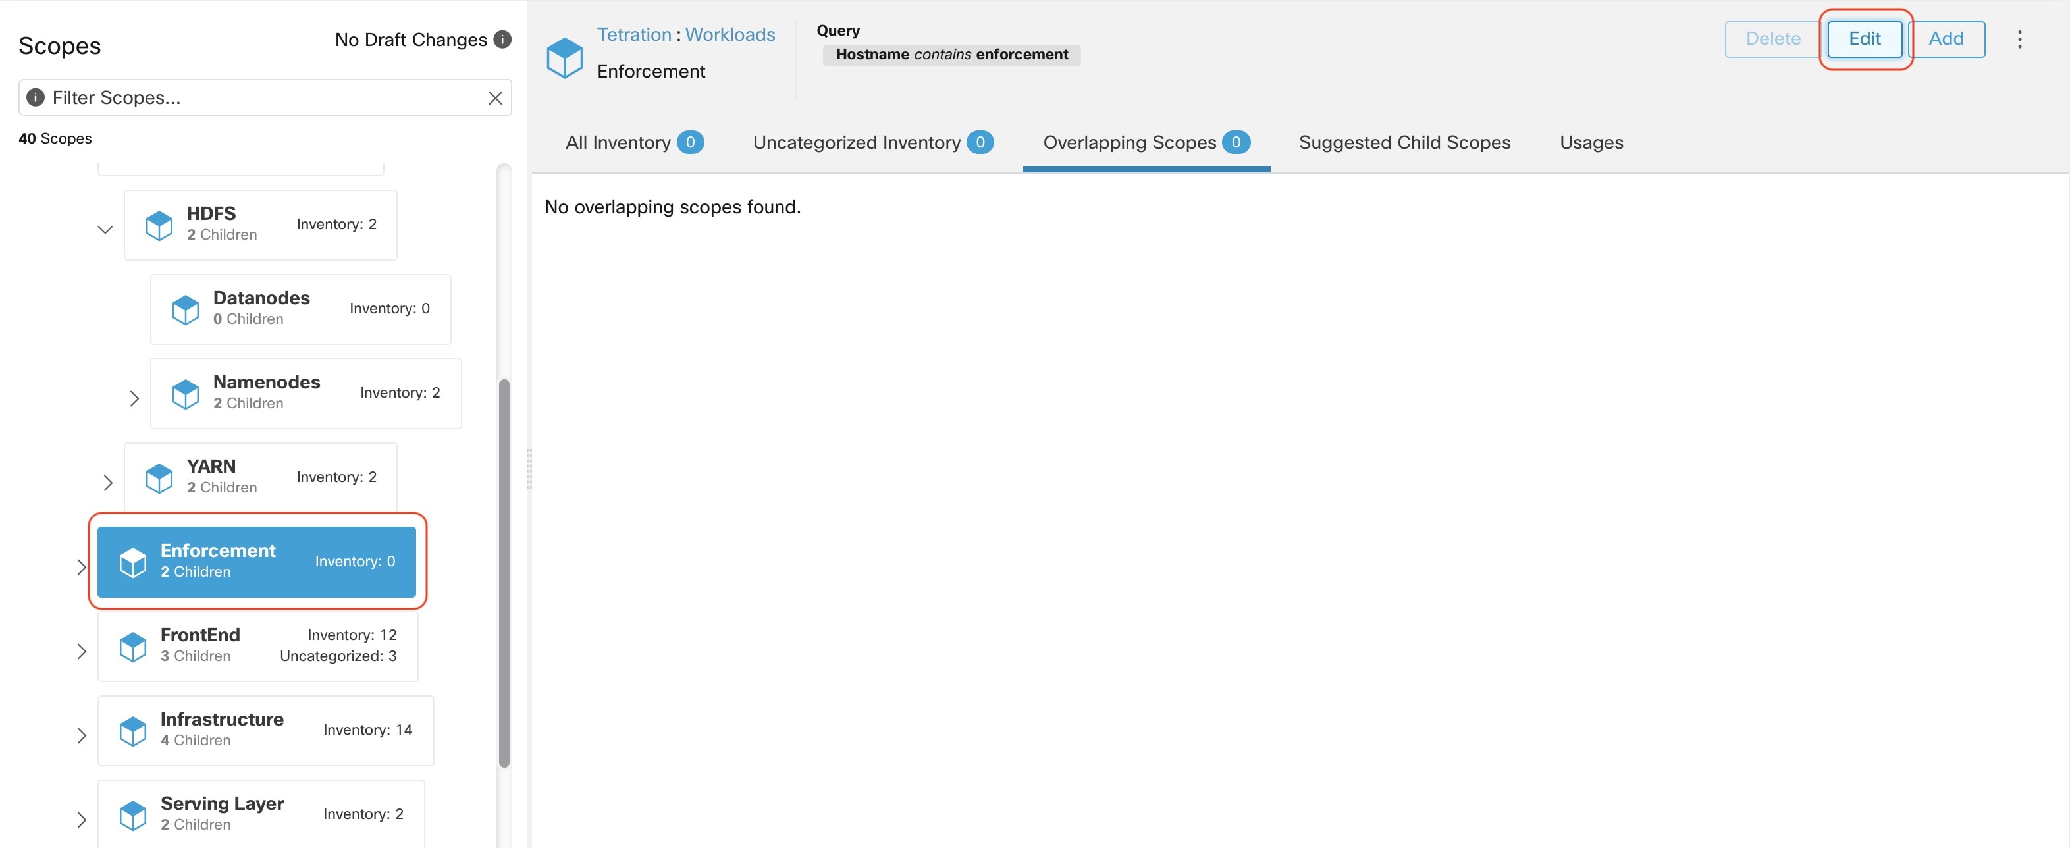Switch to the Suggested Child Scopes tab
The image size is (2070, 848).
1404,142
